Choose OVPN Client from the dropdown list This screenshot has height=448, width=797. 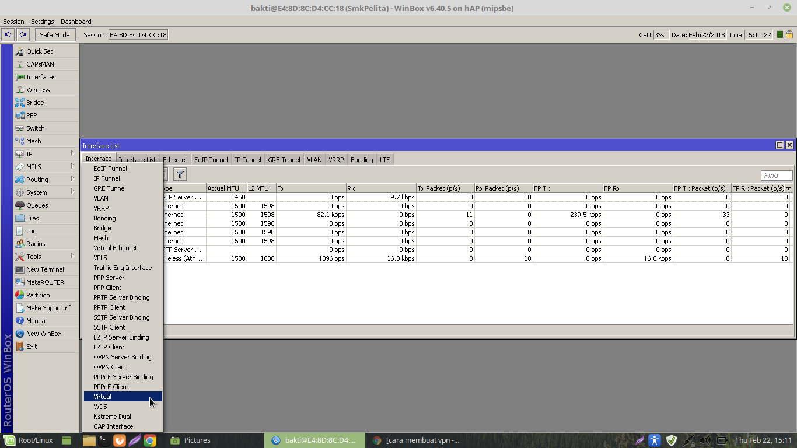123,367
